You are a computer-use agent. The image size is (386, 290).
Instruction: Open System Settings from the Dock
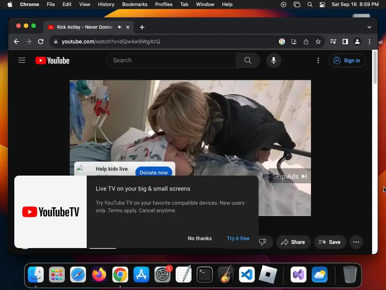162,275
